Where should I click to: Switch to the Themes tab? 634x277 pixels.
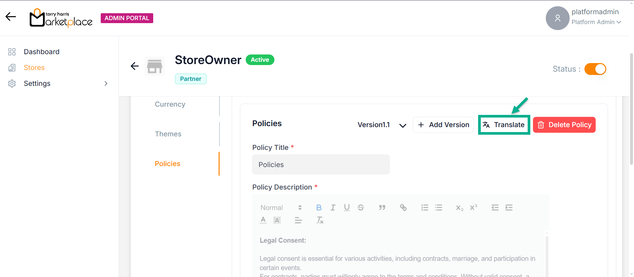point(168,134)
